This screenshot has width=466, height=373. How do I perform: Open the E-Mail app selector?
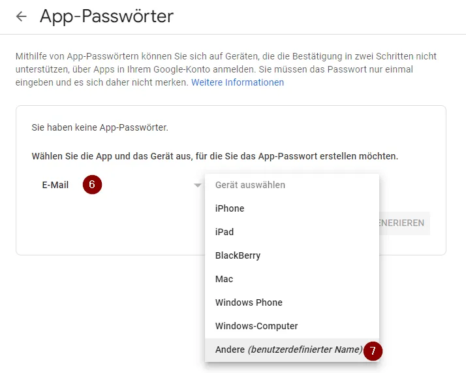click(55, 185)
